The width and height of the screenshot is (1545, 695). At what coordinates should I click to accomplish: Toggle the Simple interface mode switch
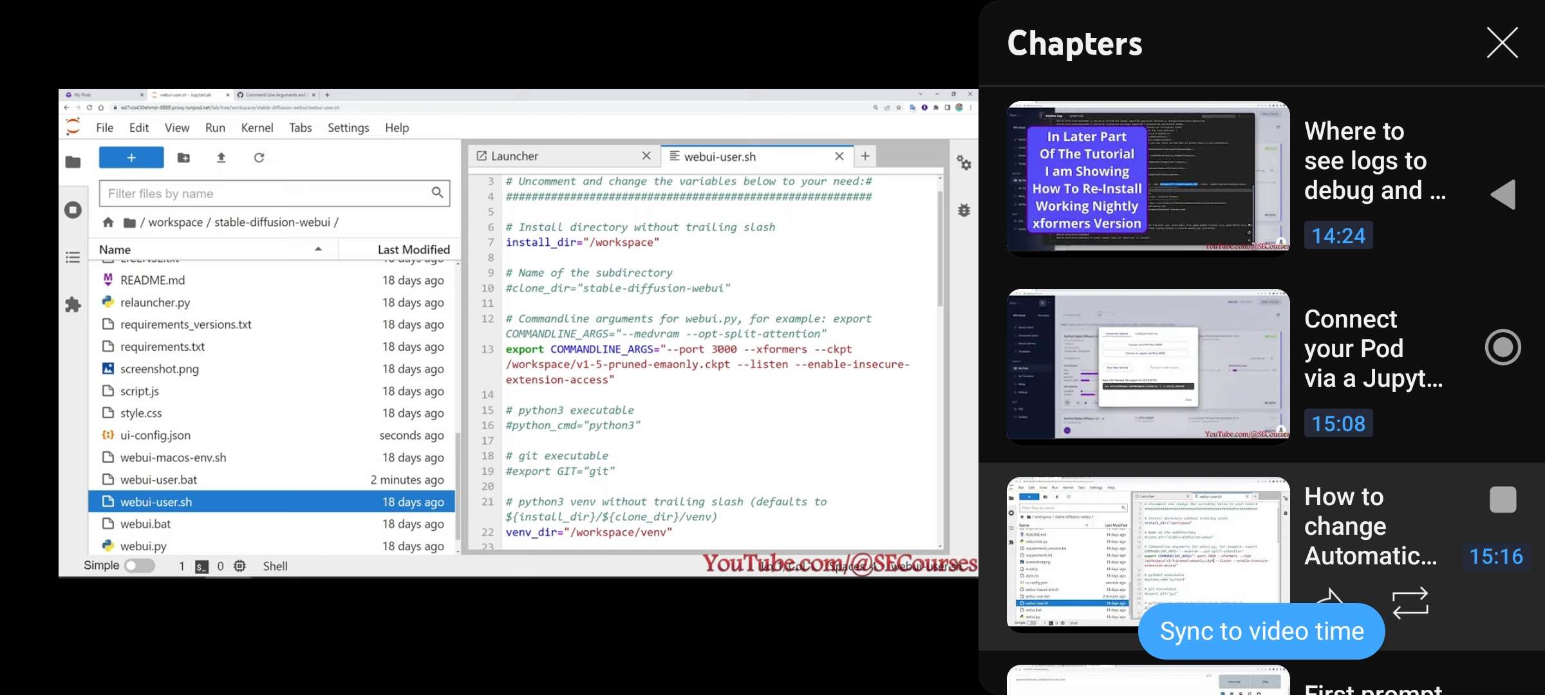click(140, 566)
